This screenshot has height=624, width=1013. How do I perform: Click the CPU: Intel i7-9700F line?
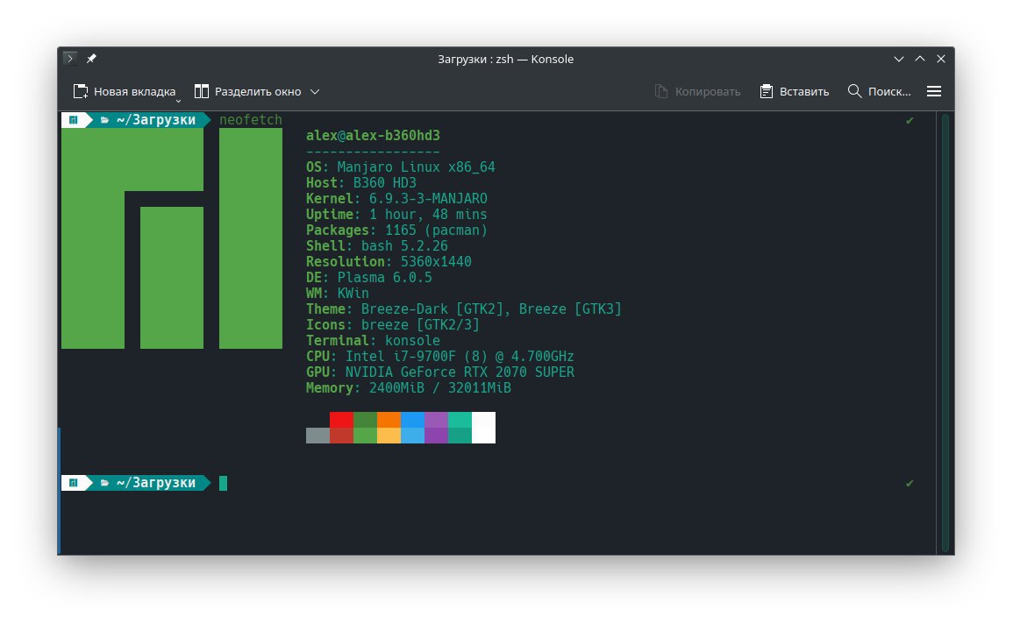440,356
